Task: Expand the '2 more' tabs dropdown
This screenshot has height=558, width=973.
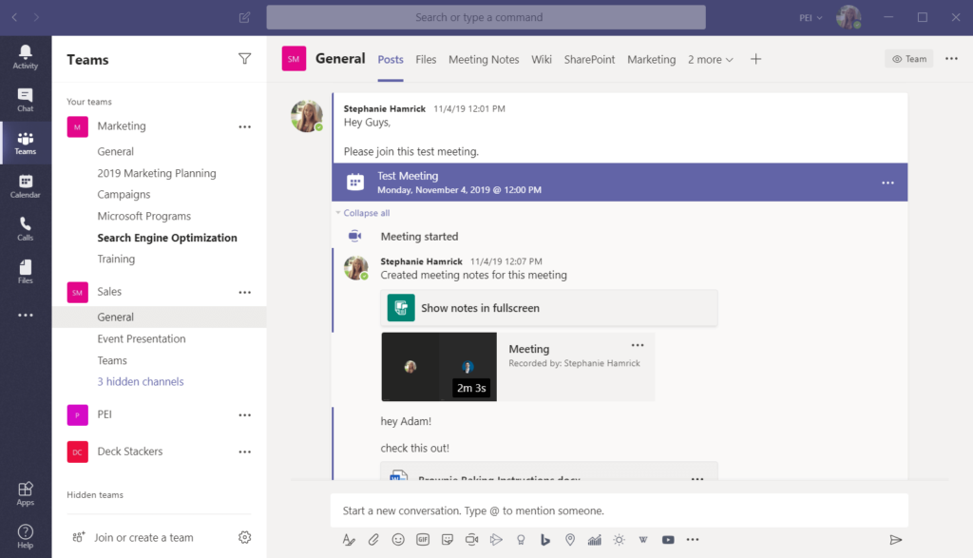Action: 711,60
